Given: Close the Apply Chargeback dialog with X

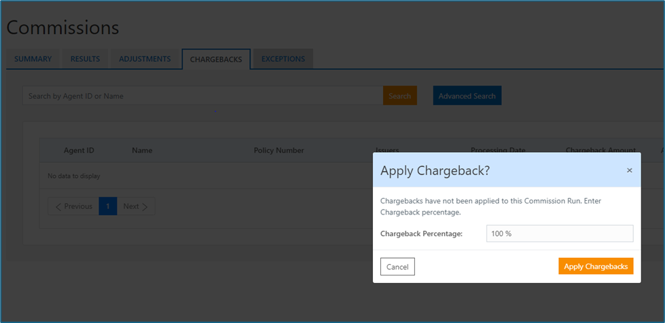Looking at the screenshot, I should tap(630, 170).
